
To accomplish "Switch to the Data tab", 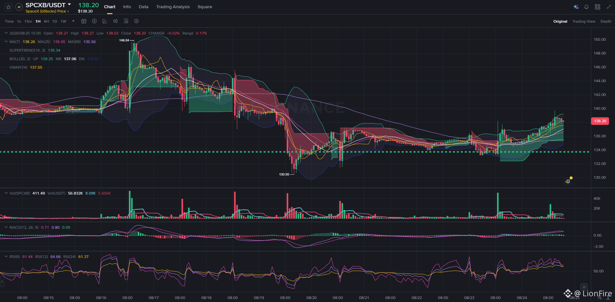I will point(144,7).
